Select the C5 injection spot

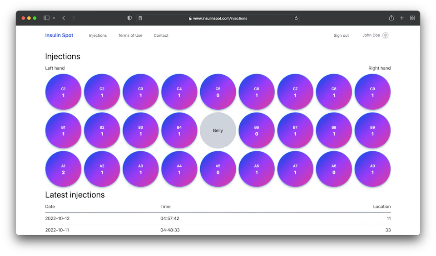[x=218, y=92]
